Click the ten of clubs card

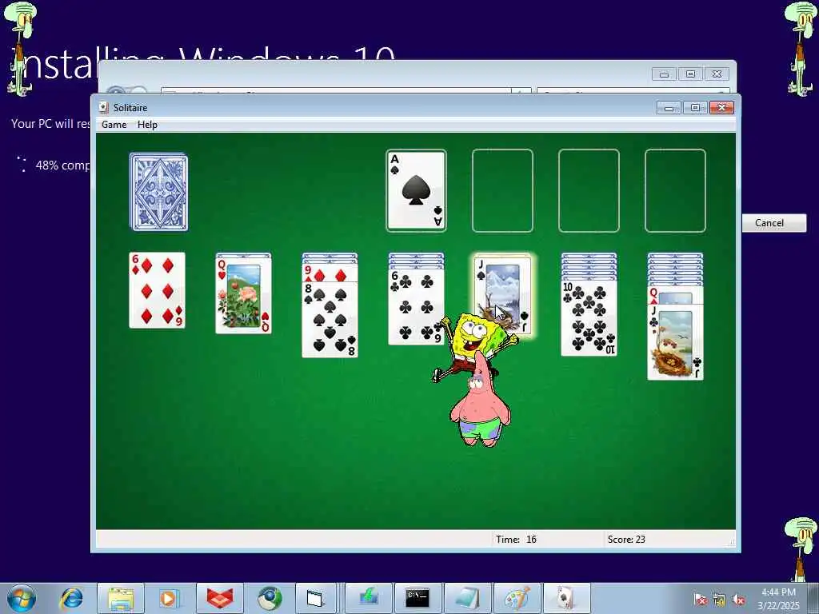589,318
